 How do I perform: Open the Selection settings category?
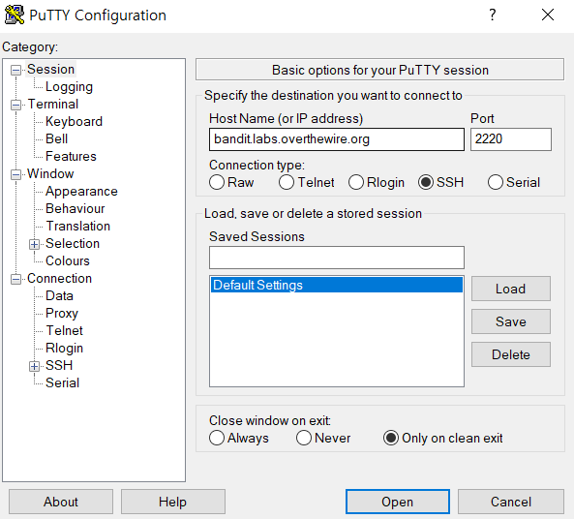point(73,244)
